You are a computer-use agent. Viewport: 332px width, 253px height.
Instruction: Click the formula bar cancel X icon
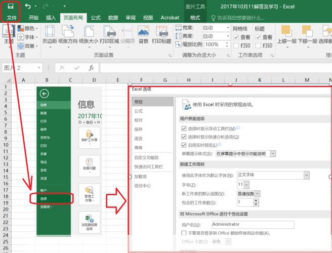[x=62, y=68]
